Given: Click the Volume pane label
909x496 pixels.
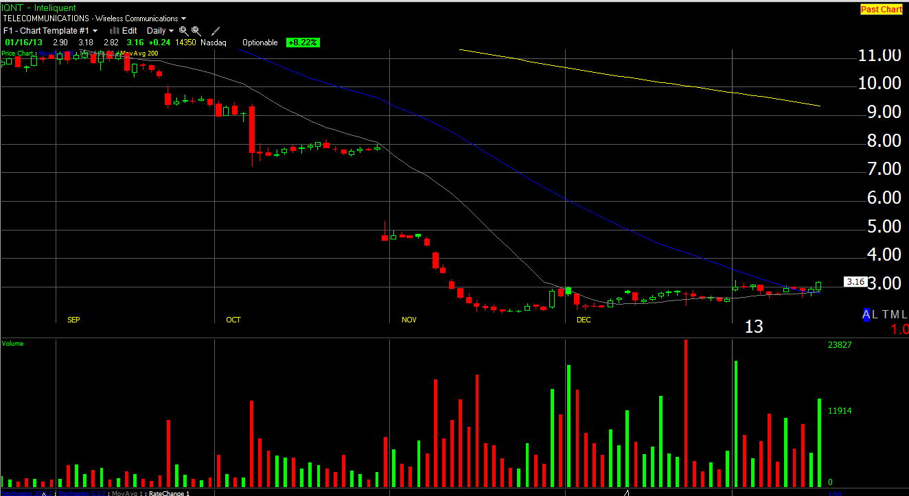Looking at the screenshot, I should pyautogui.click(x=12, y=343).
